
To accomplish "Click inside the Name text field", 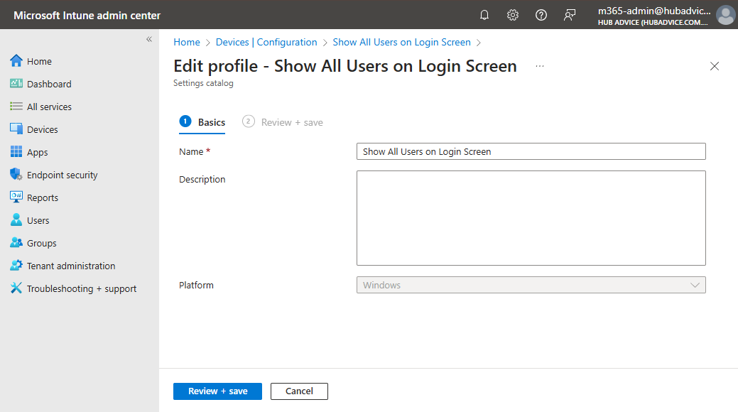I will pos(531,151).
